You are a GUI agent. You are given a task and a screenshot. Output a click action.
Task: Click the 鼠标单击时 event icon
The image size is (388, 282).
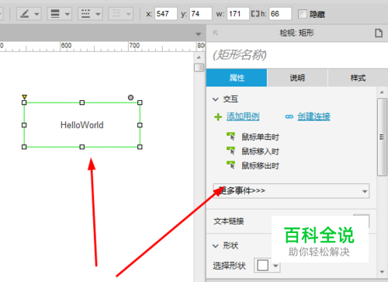(x=230, y=136)
